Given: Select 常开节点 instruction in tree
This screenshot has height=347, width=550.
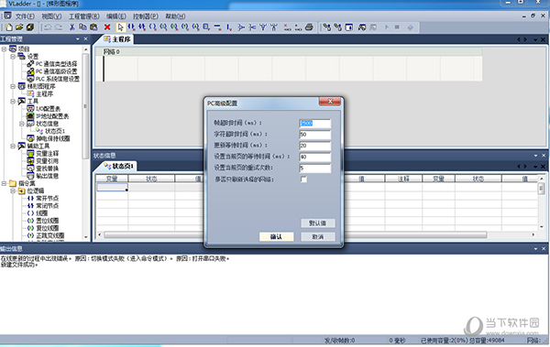Looking at the screenshot, I should pyautogui.click(x=47, y=199).
